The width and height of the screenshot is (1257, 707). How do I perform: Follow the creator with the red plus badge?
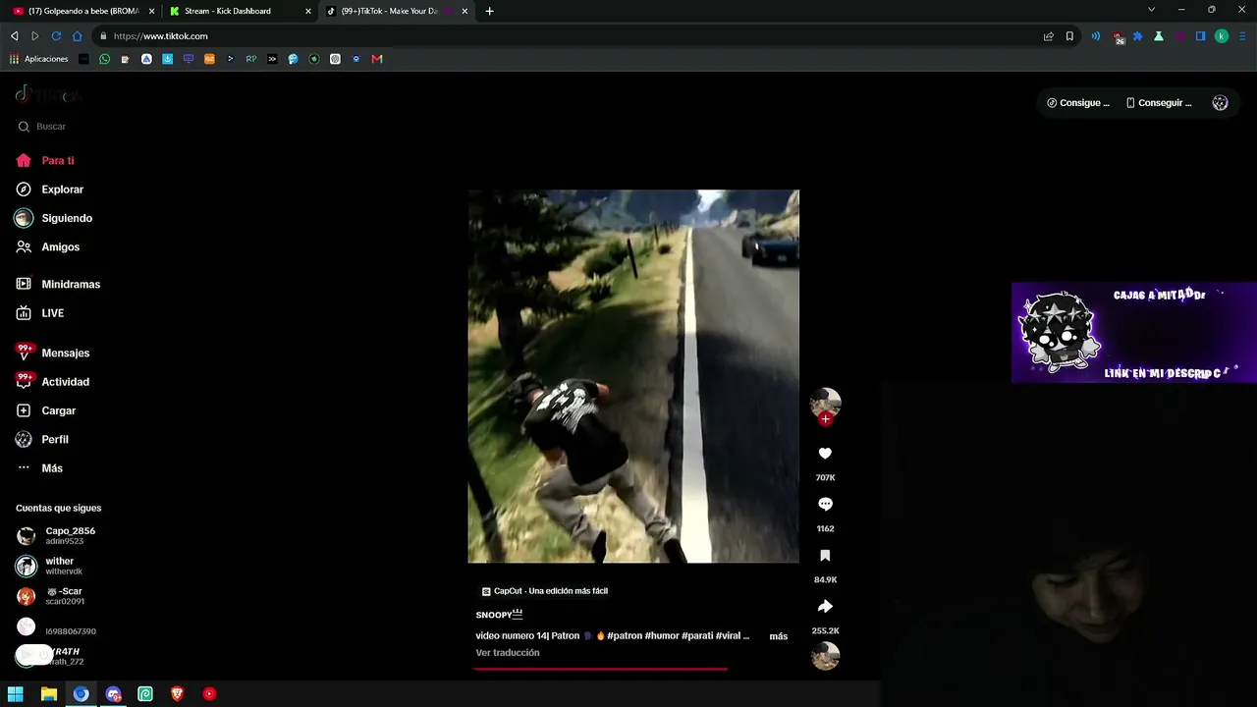[x=826, y=419]
